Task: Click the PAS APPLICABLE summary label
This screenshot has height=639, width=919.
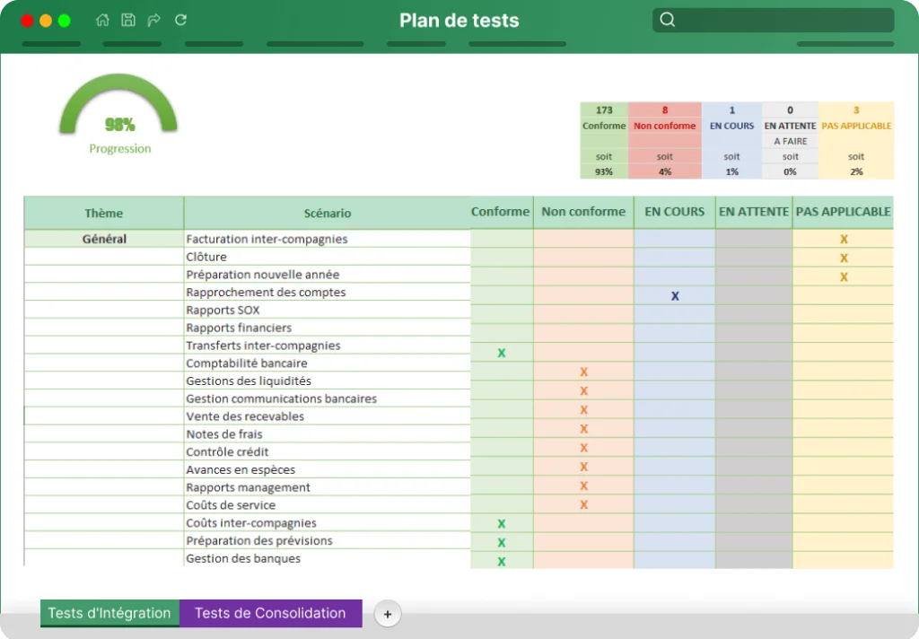Action: coord(856,126)
